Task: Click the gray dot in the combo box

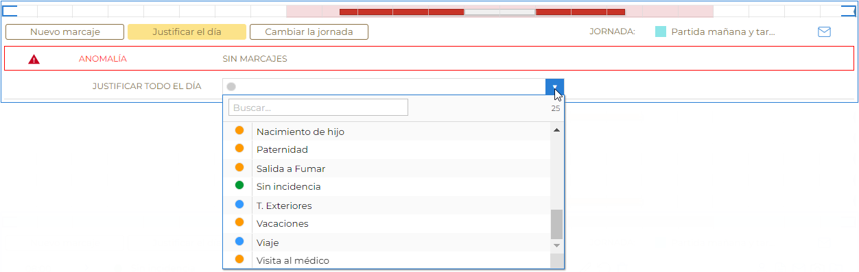Action: [x=231, y=86]
